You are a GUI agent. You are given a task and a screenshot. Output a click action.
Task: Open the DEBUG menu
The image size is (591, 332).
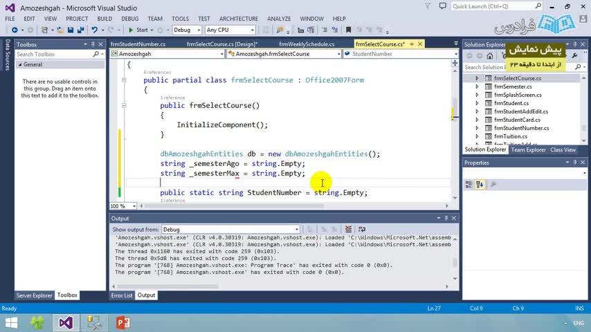[x=129, y=19]
